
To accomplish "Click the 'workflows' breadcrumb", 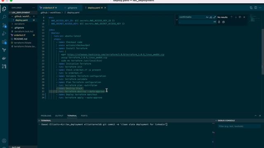I will (x=55, y=13).
